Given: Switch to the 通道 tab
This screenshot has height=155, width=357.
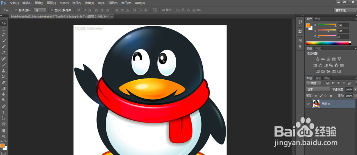Looking at the screenshot, I should coord(318,78).
